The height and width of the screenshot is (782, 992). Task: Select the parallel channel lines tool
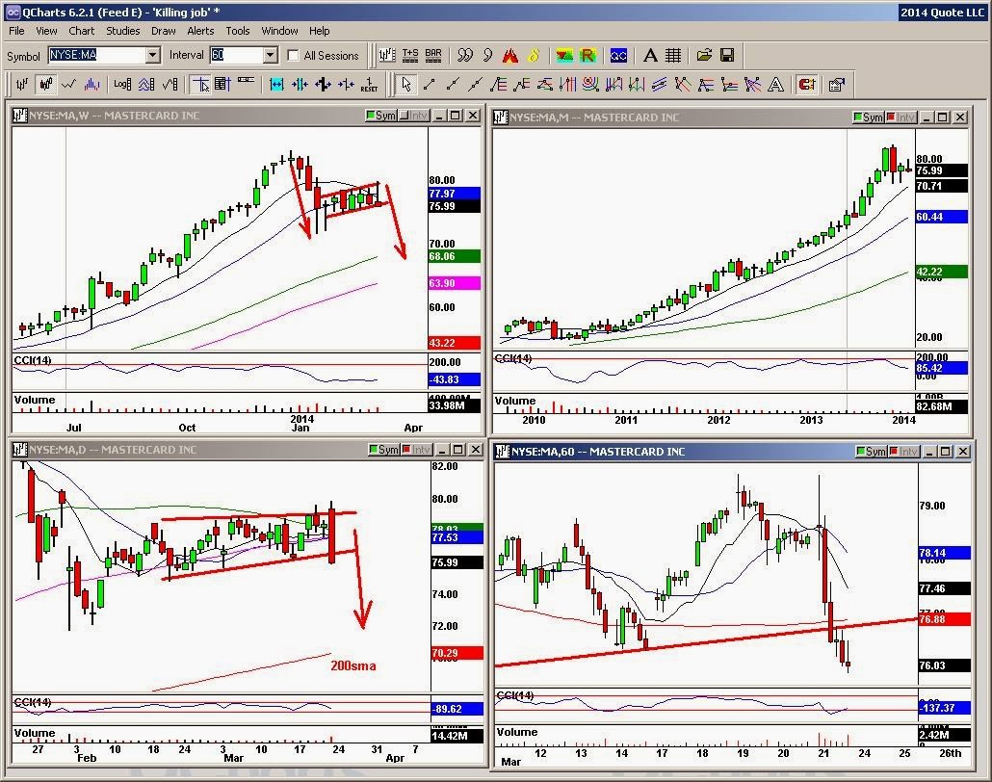pyautogui.click(x=659, y=84)
